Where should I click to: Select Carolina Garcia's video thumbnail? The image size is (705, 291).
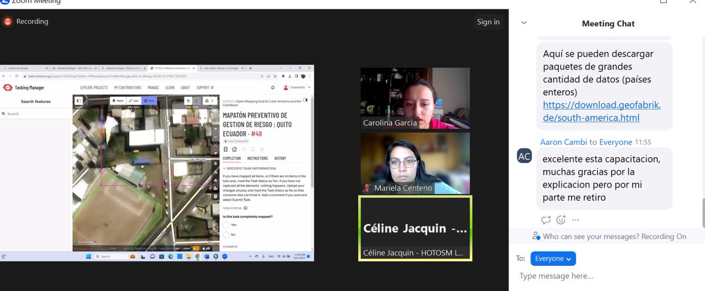415,99
